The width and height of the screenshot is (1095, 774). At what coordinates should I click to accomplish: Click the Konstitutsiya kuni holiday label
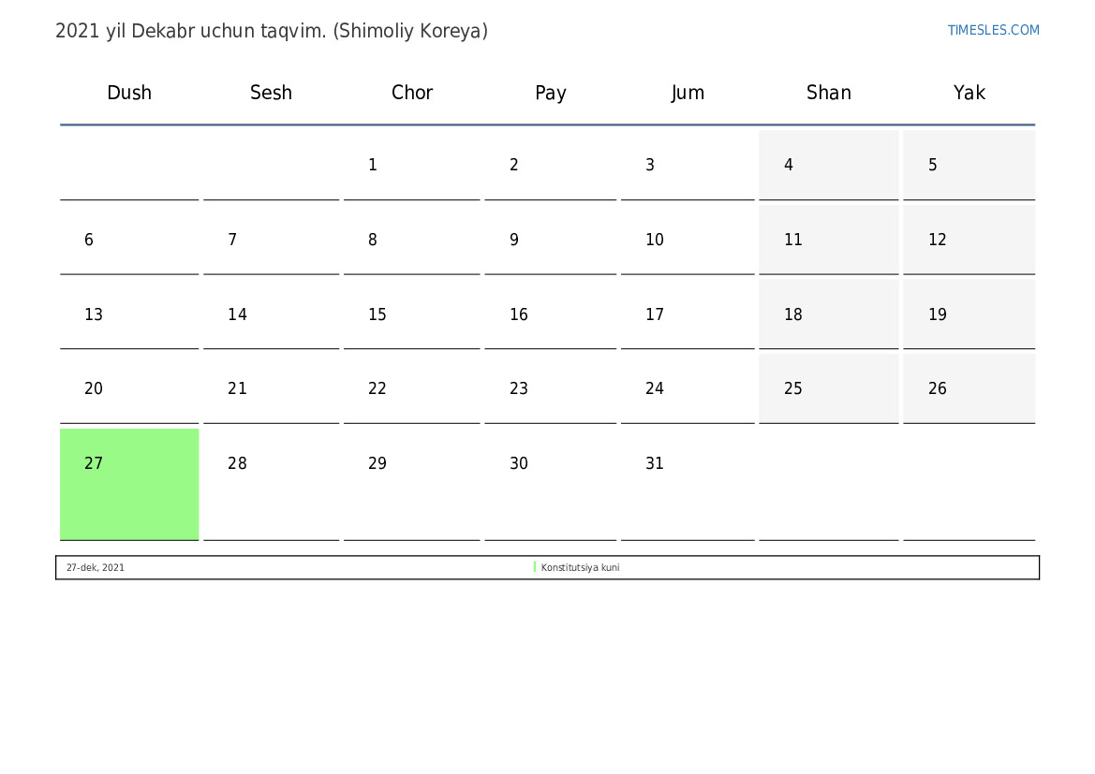point(581,567)
